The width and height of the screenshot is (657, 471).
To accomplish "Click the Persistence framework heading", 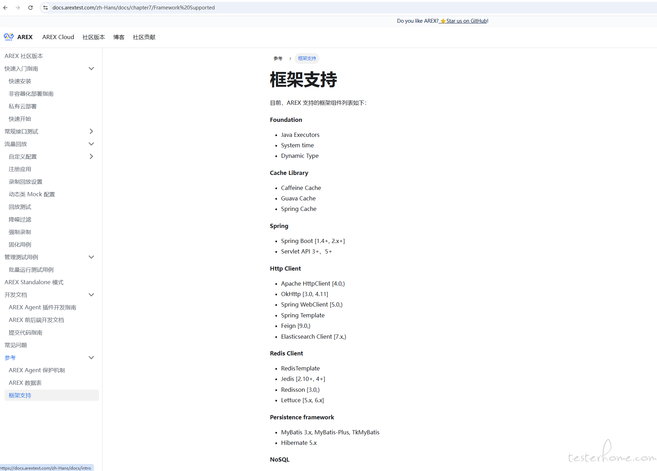I will coord(302,417).
